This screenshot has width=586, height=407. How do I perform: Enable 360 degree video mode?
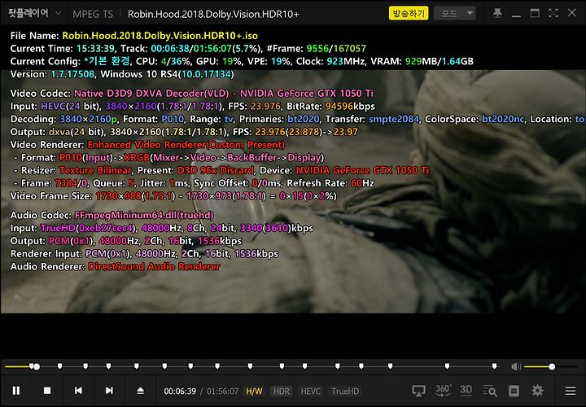coord(443,391)
